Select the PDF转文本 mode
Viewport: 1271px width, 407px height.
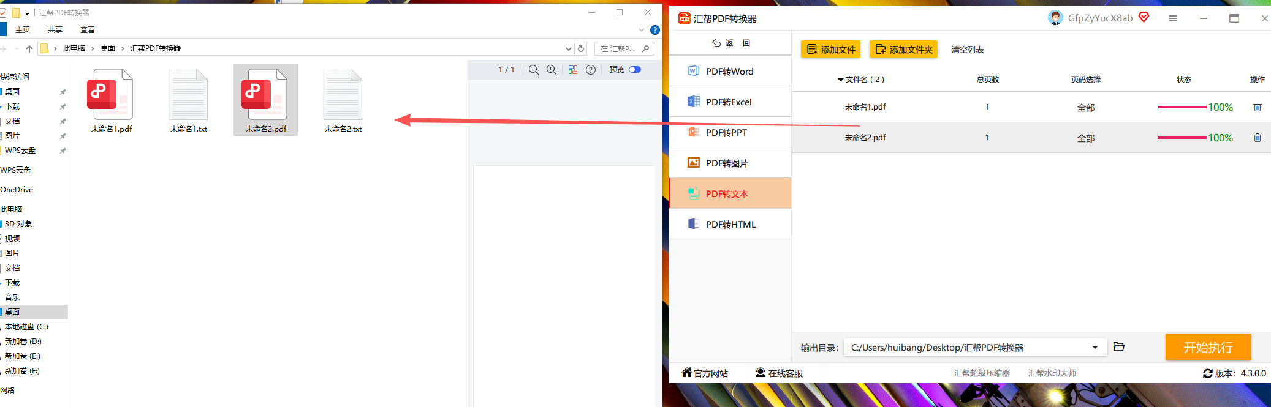coord(730,193)
